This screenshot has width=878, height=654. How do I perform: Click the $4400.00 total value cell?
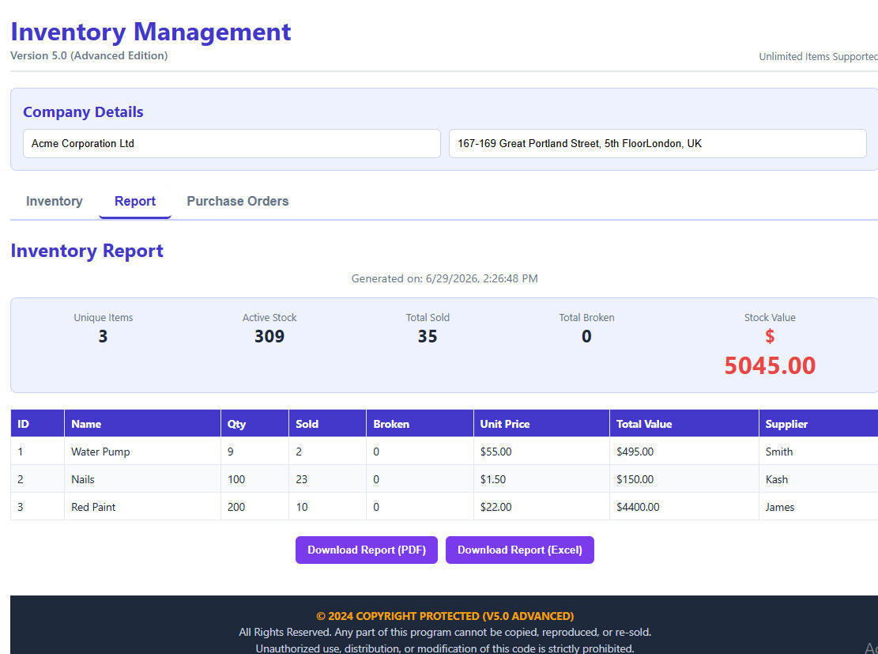pyautogui.click(x=684, y=507)
